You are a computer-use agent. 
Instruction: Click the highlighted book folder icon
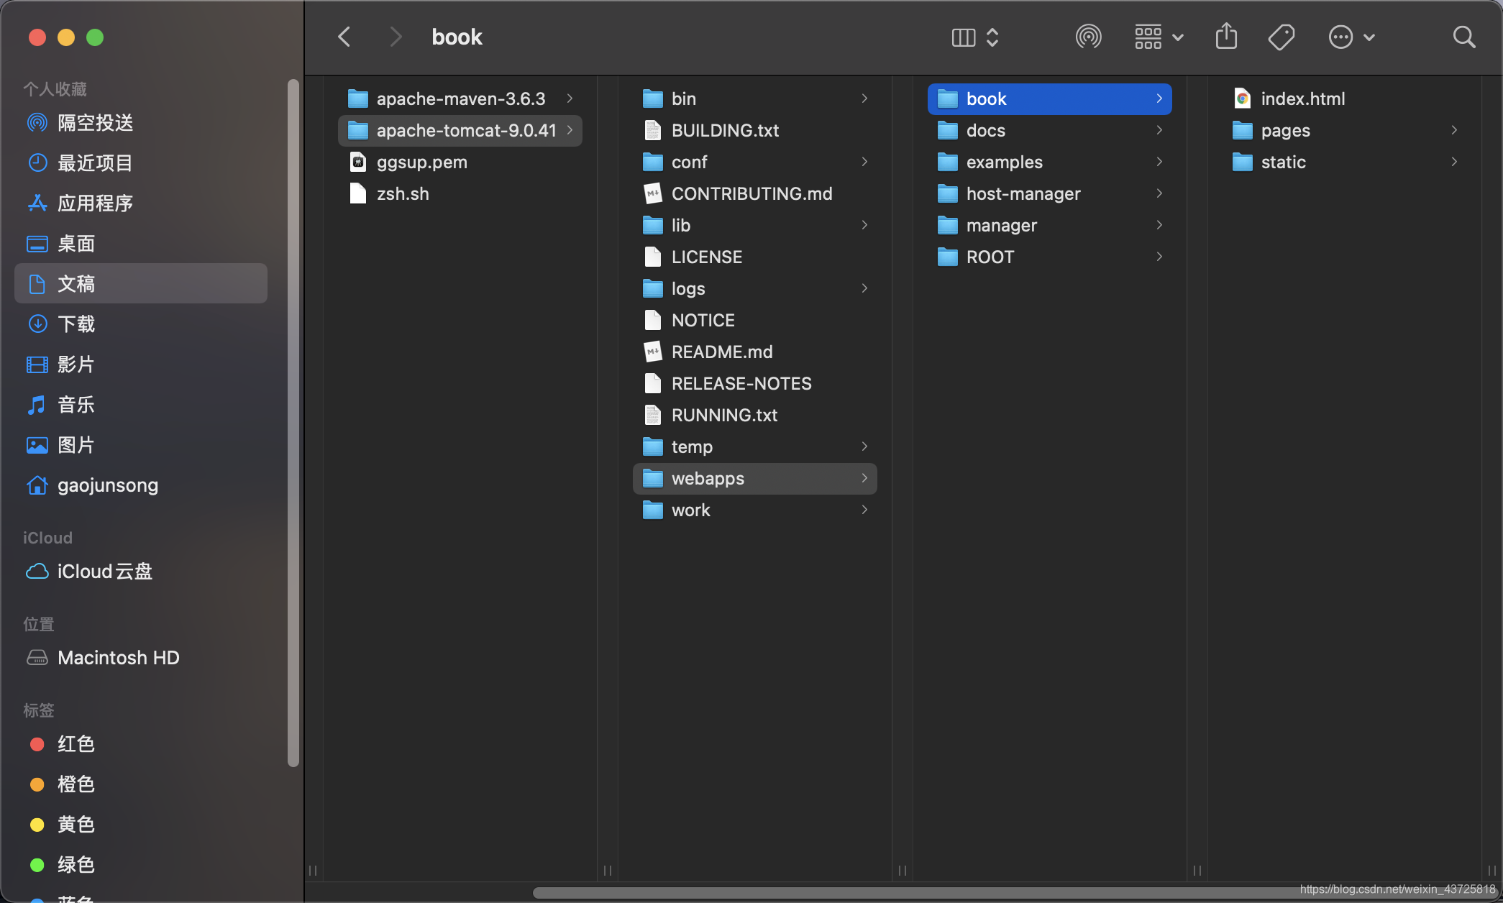[x=948, y=98]
